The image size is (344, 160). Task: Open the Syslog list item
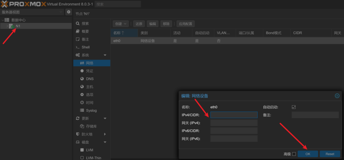[91, 110]
